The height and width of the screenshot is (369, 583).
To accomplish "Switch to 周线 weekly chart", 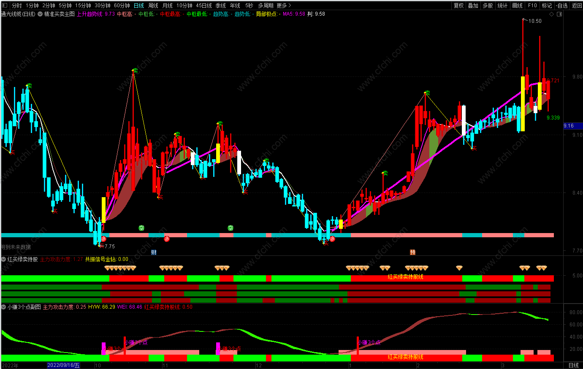I will (153, 5).
